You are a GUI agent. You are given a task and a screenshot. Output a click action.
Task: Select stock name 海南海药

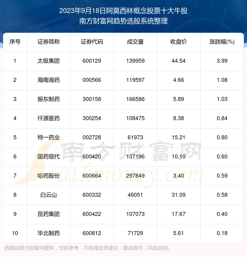click(x=48, y=80)
